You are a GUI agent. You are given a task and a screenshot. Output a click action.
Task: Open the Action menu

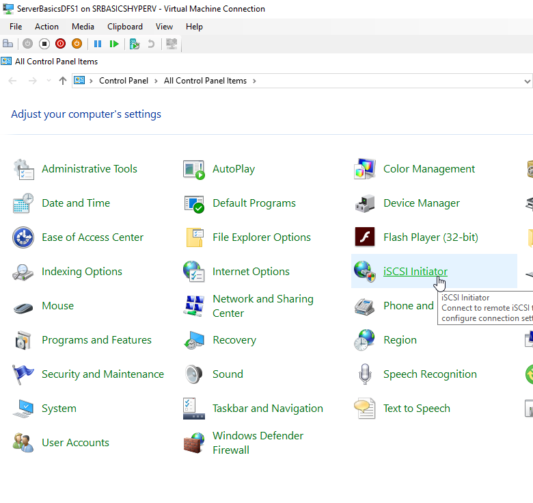pyautogui.click(x=46, y=27)
